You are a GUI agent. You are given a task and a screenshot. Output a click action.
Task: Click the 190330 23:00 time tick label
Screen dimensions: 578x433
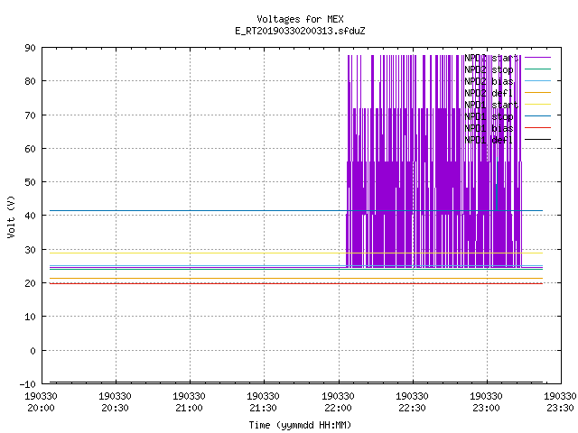486,402
